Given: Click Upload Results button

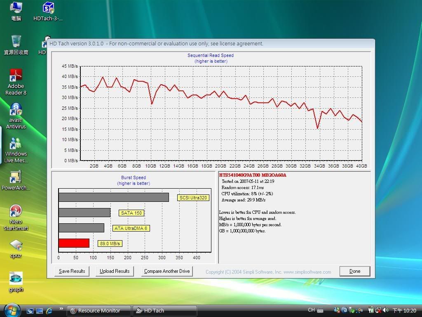Looking at the screenshot, I should click(115, 271).
